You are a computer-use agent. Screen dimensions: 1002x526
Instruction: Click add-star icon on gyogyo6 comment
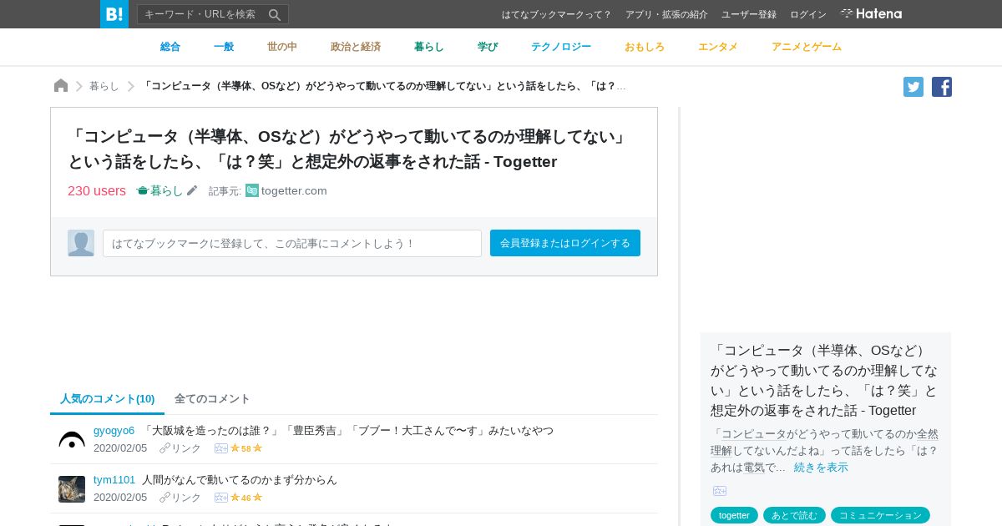coord(221,448)
